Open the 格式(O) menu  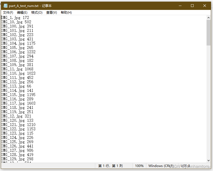coord(37,13)
